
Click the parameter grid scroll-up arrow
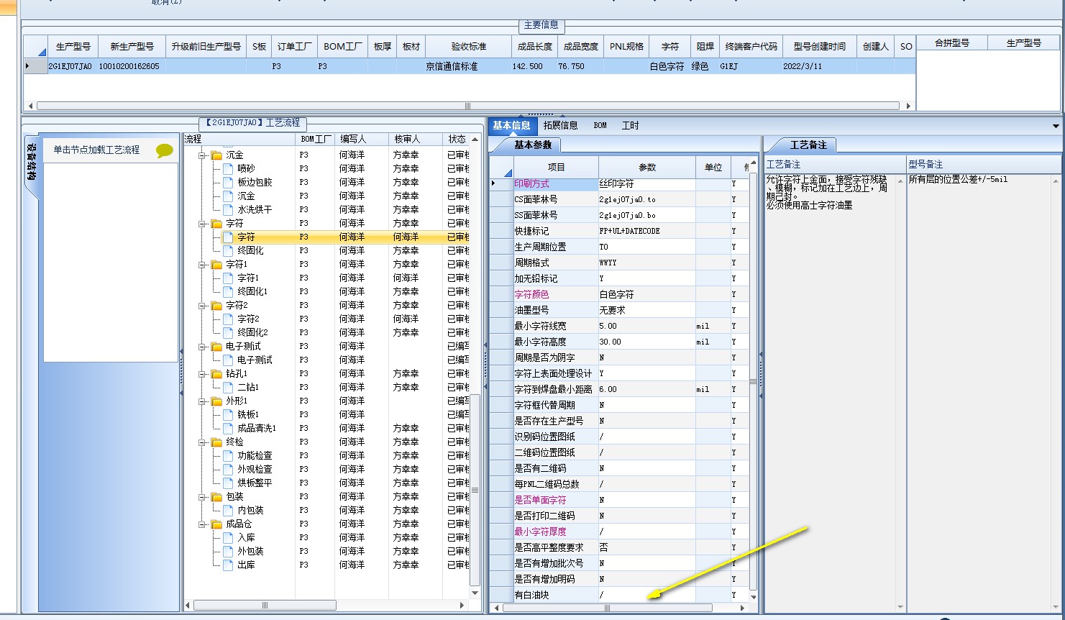coord(753,163)
